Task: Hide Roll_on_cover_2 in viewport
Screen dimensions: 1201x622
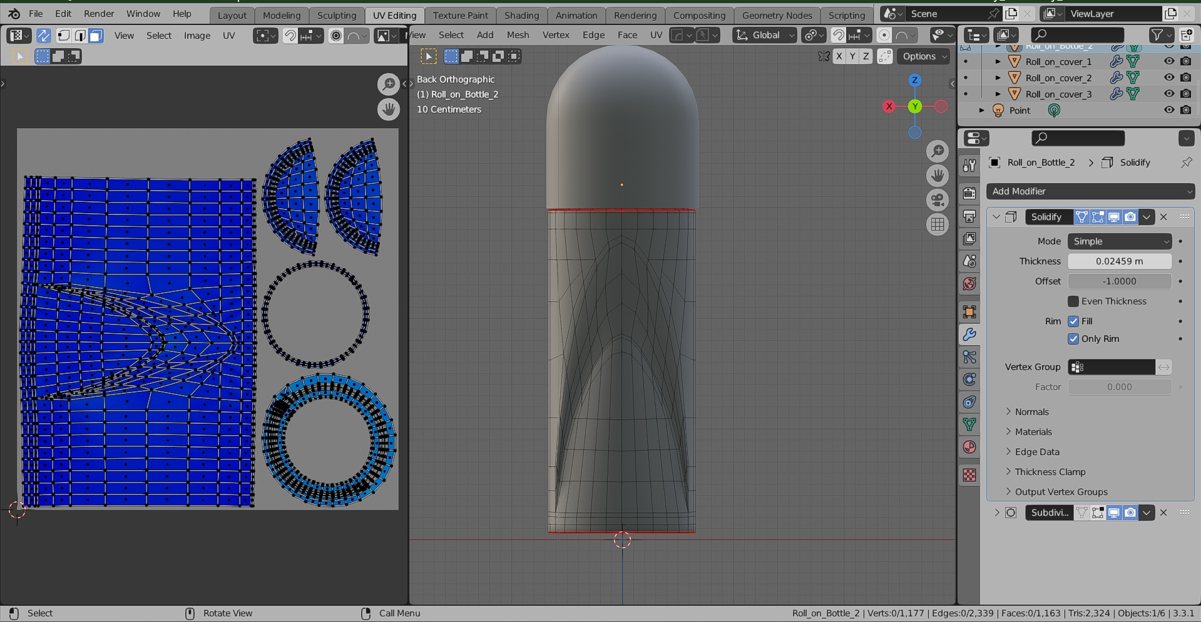Action: pos(1169,78)
